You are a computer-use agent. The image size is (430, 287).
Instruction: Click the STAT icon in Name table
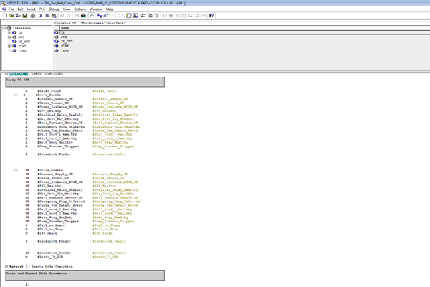click(x=57, y=46)
